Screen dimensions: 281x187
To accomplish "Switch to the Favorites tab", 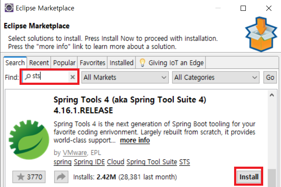I will (x=93, y=63).
